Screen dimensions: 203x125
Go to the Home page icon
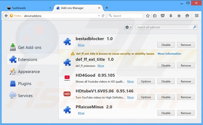(179, 16)
